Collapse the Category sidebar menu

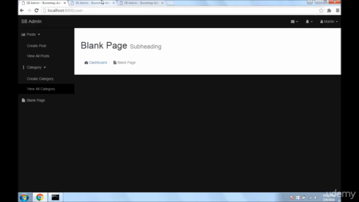(34, 67)
